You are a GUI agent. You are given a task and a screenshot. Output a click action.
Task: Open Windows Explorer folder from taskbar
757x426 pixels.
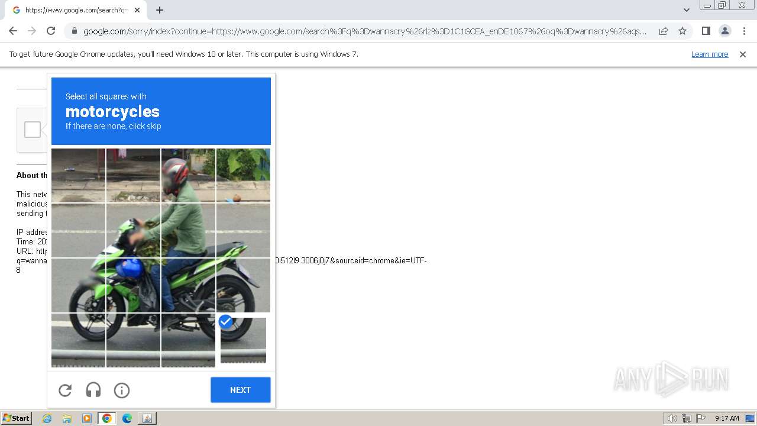click(x=67, y=418)
